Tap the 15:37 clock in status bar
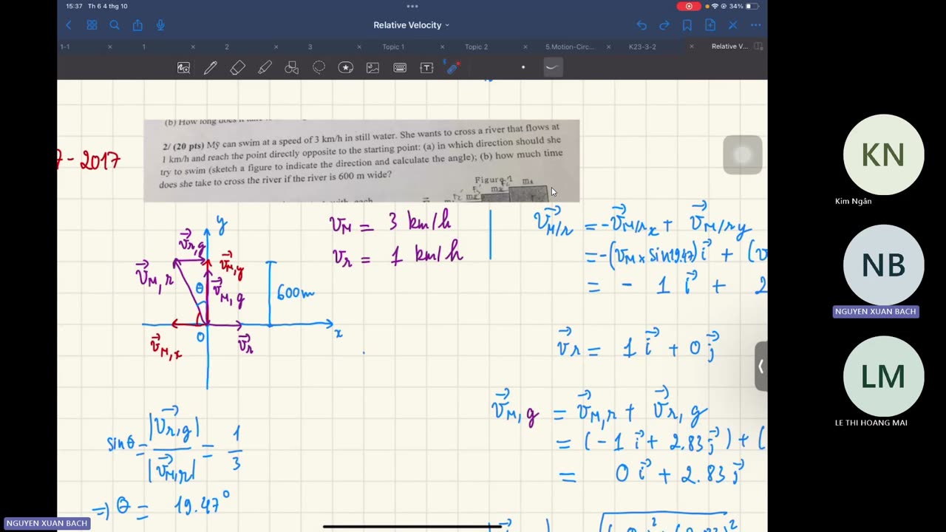This screenshot has height=532, width=946. tap(74, 6)
